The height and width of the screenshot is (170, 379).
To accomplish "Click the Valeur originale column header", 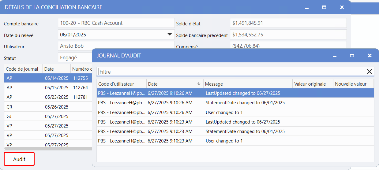I will (x=312, y=84).
